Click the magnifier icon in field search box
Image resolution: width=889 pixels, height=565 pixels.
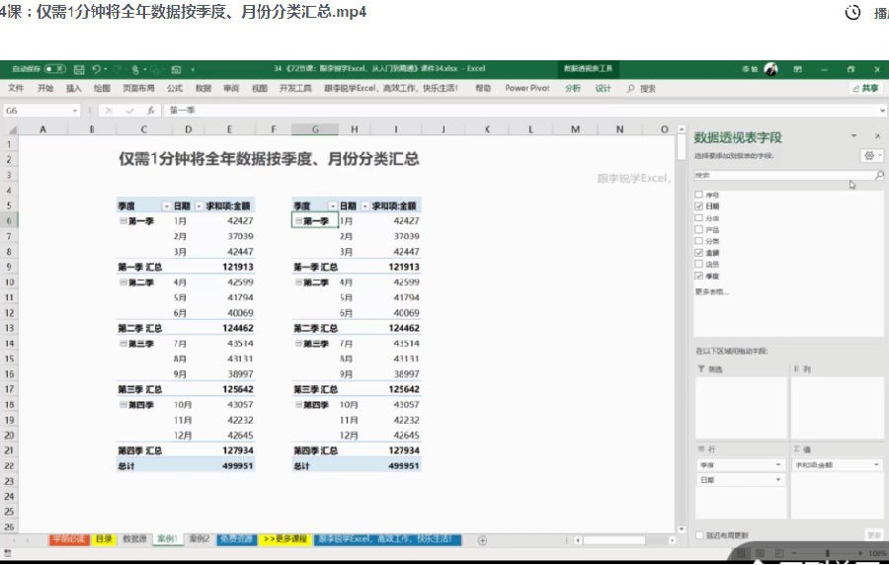click(x=879, y=175)
